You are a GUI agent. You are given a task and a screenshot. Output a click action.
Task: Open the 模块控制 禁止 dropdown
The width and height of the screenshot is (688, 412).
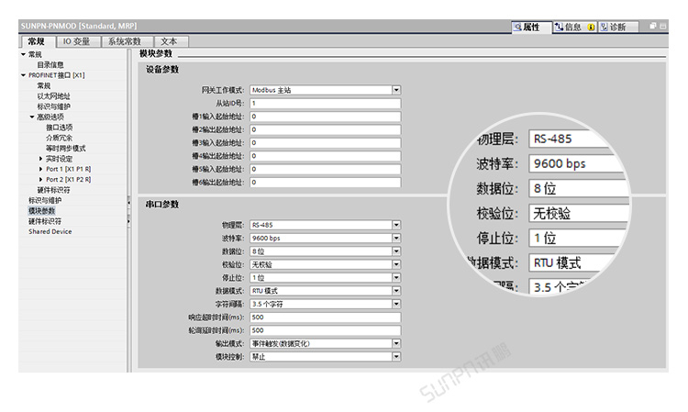396,357
